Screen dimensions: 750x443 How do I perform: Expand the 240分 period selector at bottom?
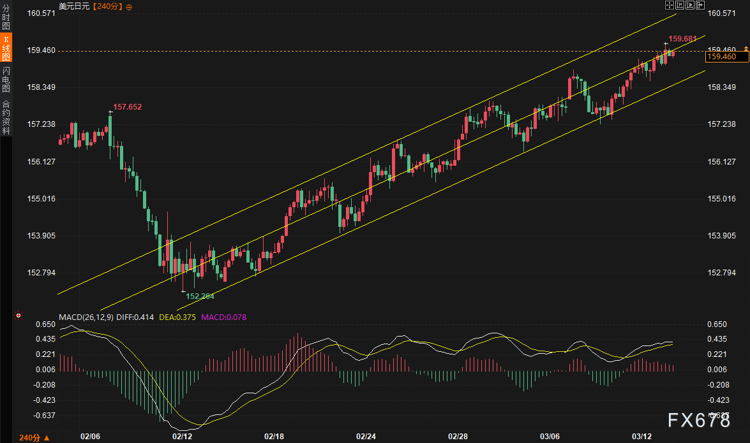(x=34, y=437)
